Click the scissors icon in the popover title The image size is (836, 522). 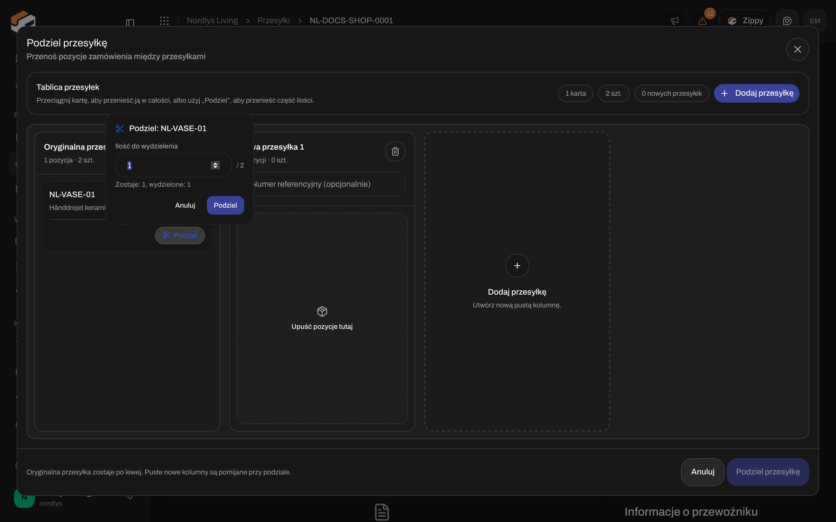click(x=120, y=129)
